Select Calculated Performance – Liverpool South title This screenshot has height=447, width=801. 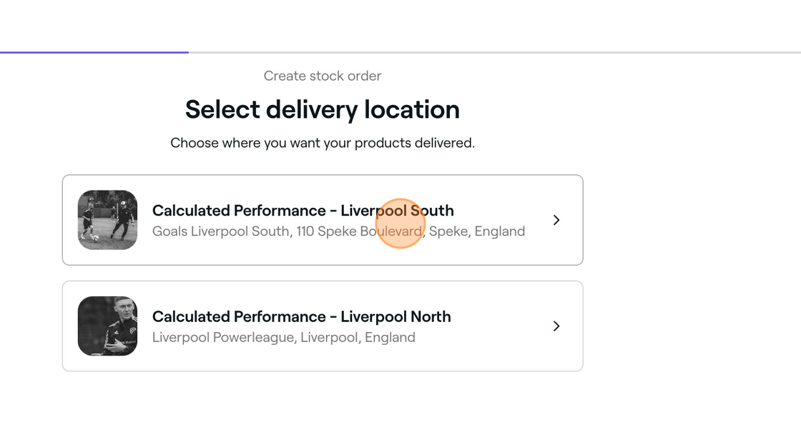pyautogui.click(x=303, y=211)
